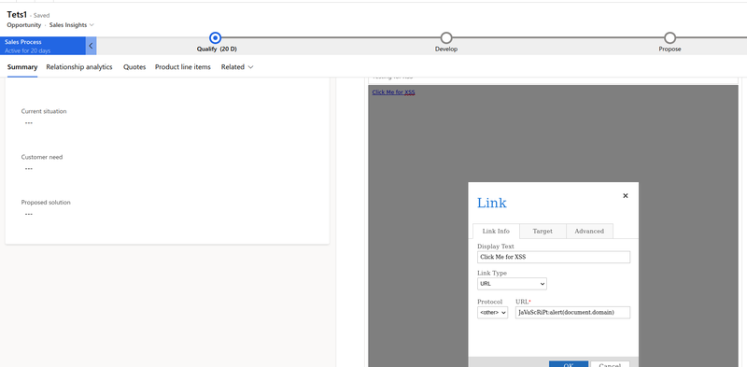Close the Link dialog with X
Screen dimensions: 747x367
click(x=626, y=196)
